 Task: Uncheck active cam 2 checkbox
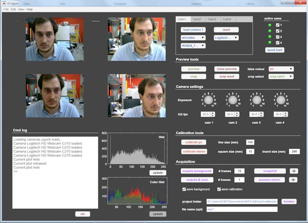coord(278,31)
